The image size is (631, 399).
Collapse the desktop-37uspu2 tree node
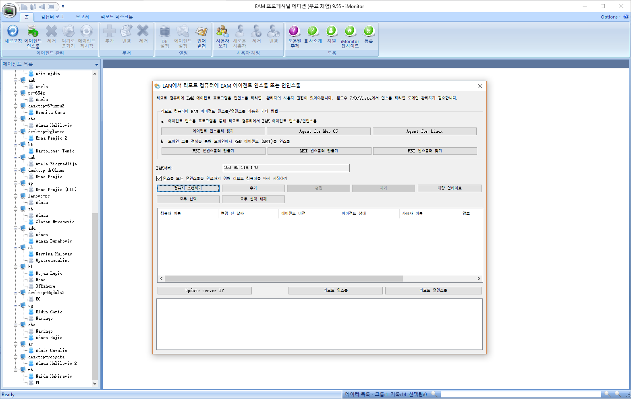tap(16, 106)
